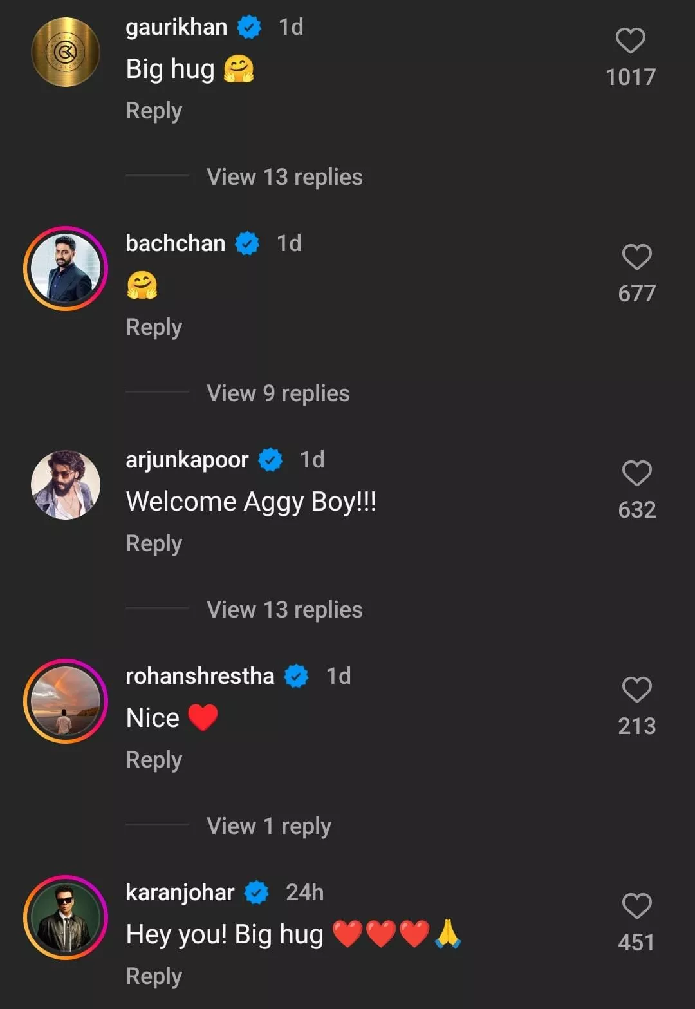The width and height of the screenshot is (695, 1009).
Task: Reply to gaurikhan's comment
Action: [x=154, y=111]
